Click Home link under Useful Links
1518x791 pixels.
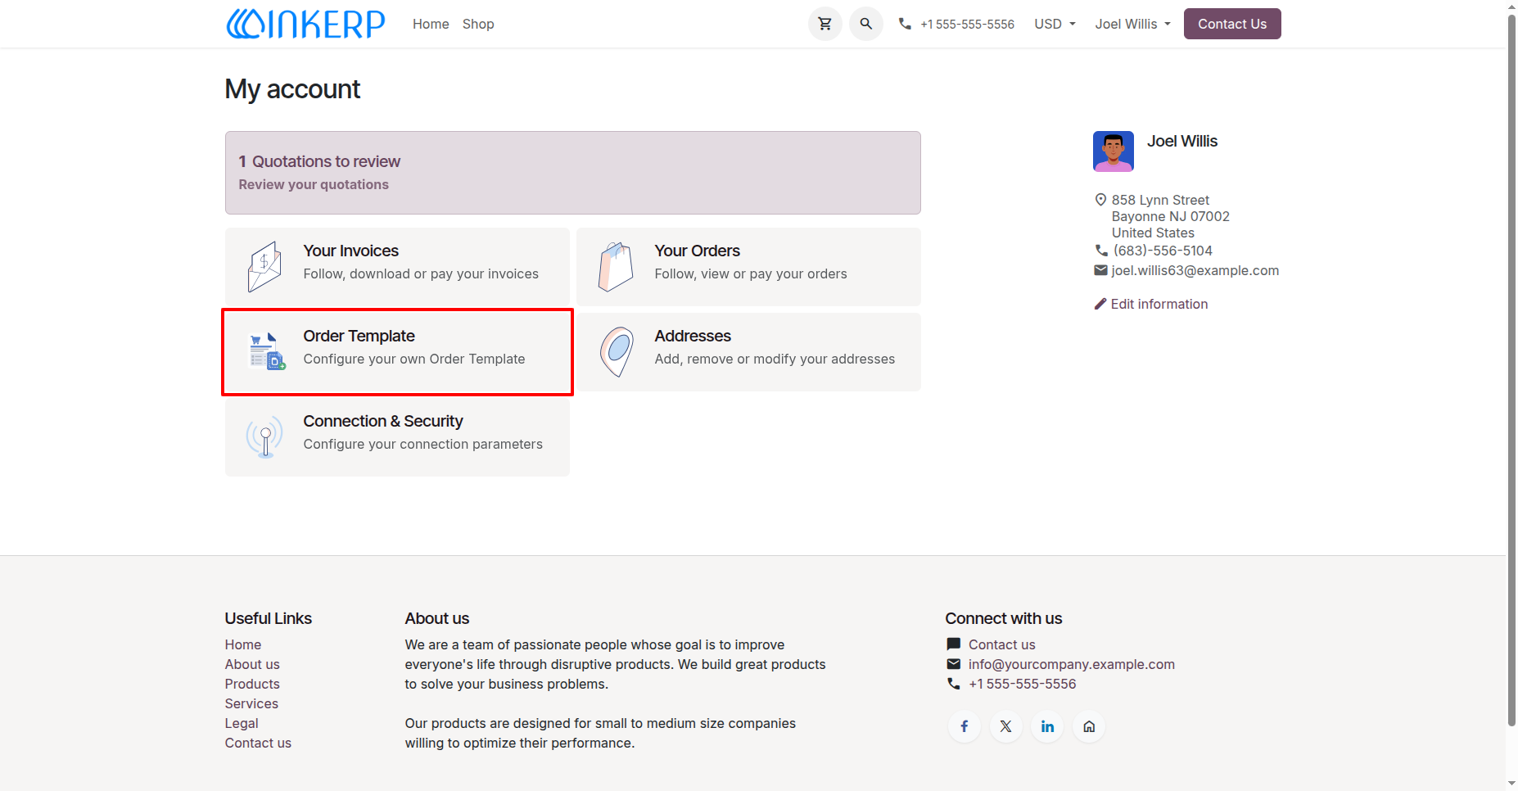click(243, 644)
